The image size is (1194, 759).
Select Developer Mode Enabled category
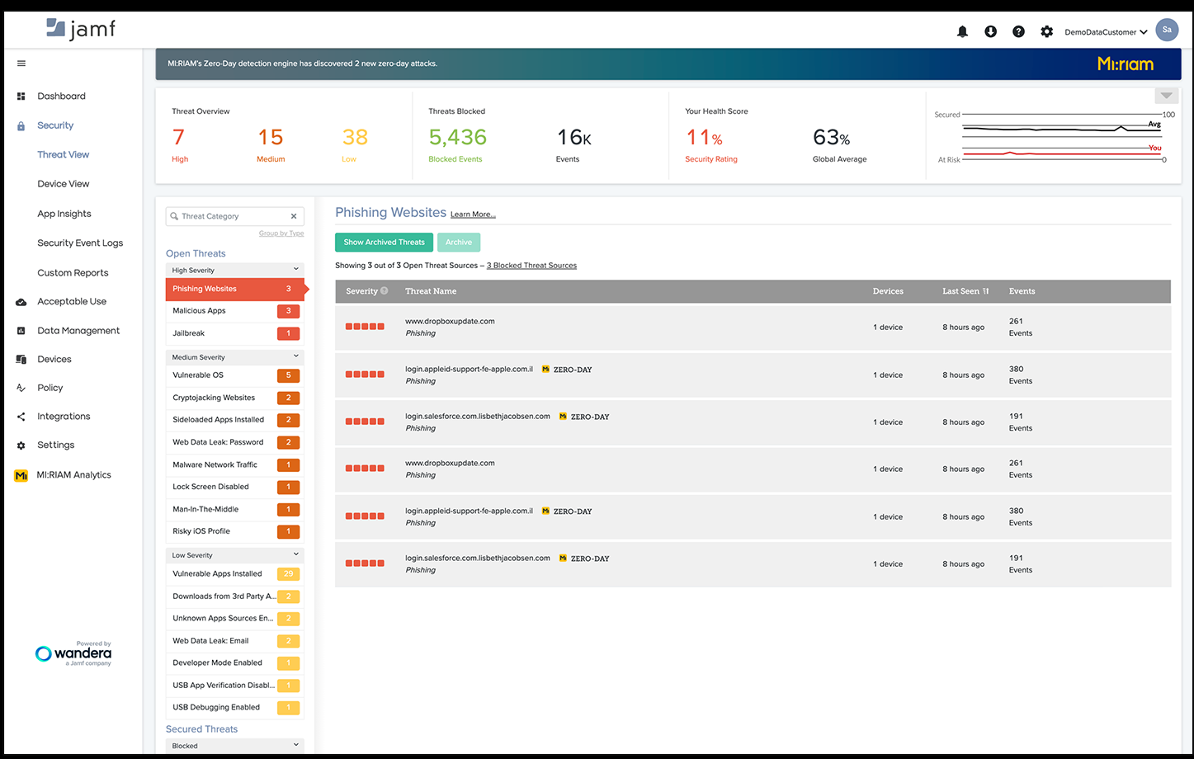pos(234,663)
